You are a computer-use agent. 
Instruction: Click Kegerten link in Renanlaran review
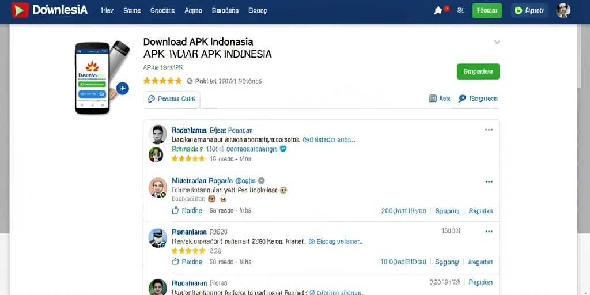pos(481,262)
